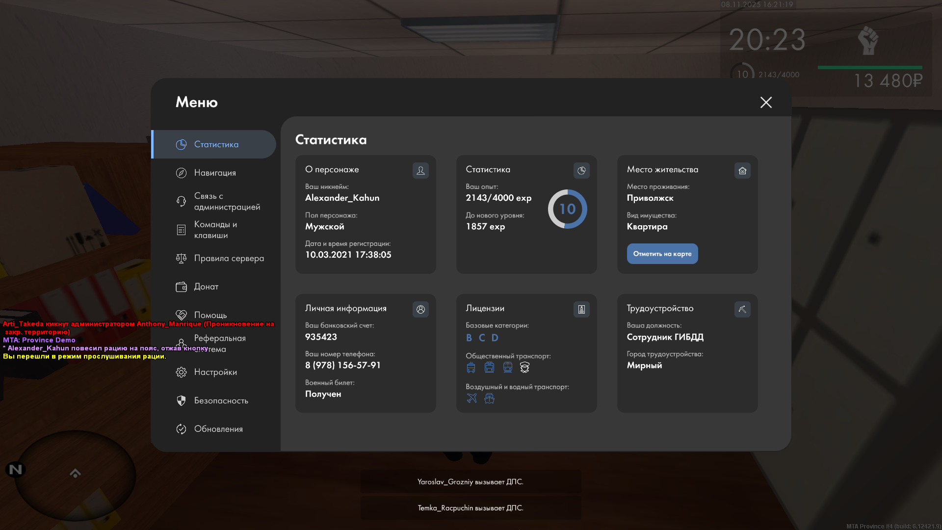Go to Правила сервера section
The image size is (942, 530).
pos(229,258)
